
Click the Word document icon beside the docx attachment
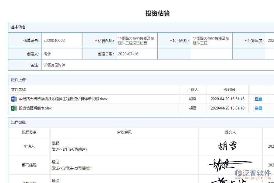click(13, 99)
